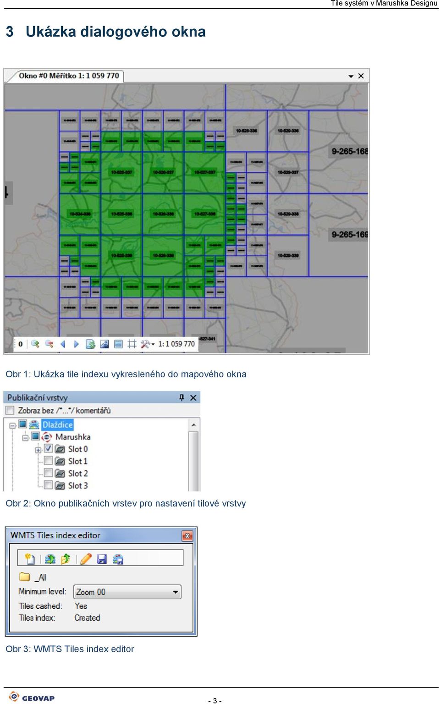Expand the Slot 0 tree node
Viewport: 440px width, 704px height.
(x=38, y=450)
